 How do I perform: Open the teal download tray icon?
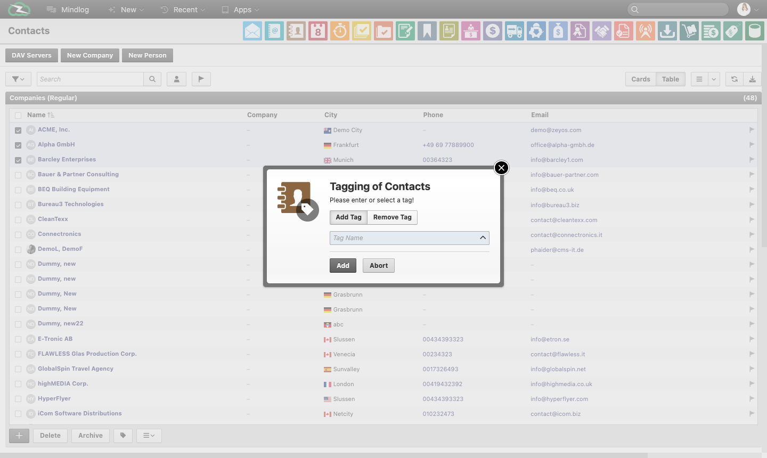pos(667,31)
